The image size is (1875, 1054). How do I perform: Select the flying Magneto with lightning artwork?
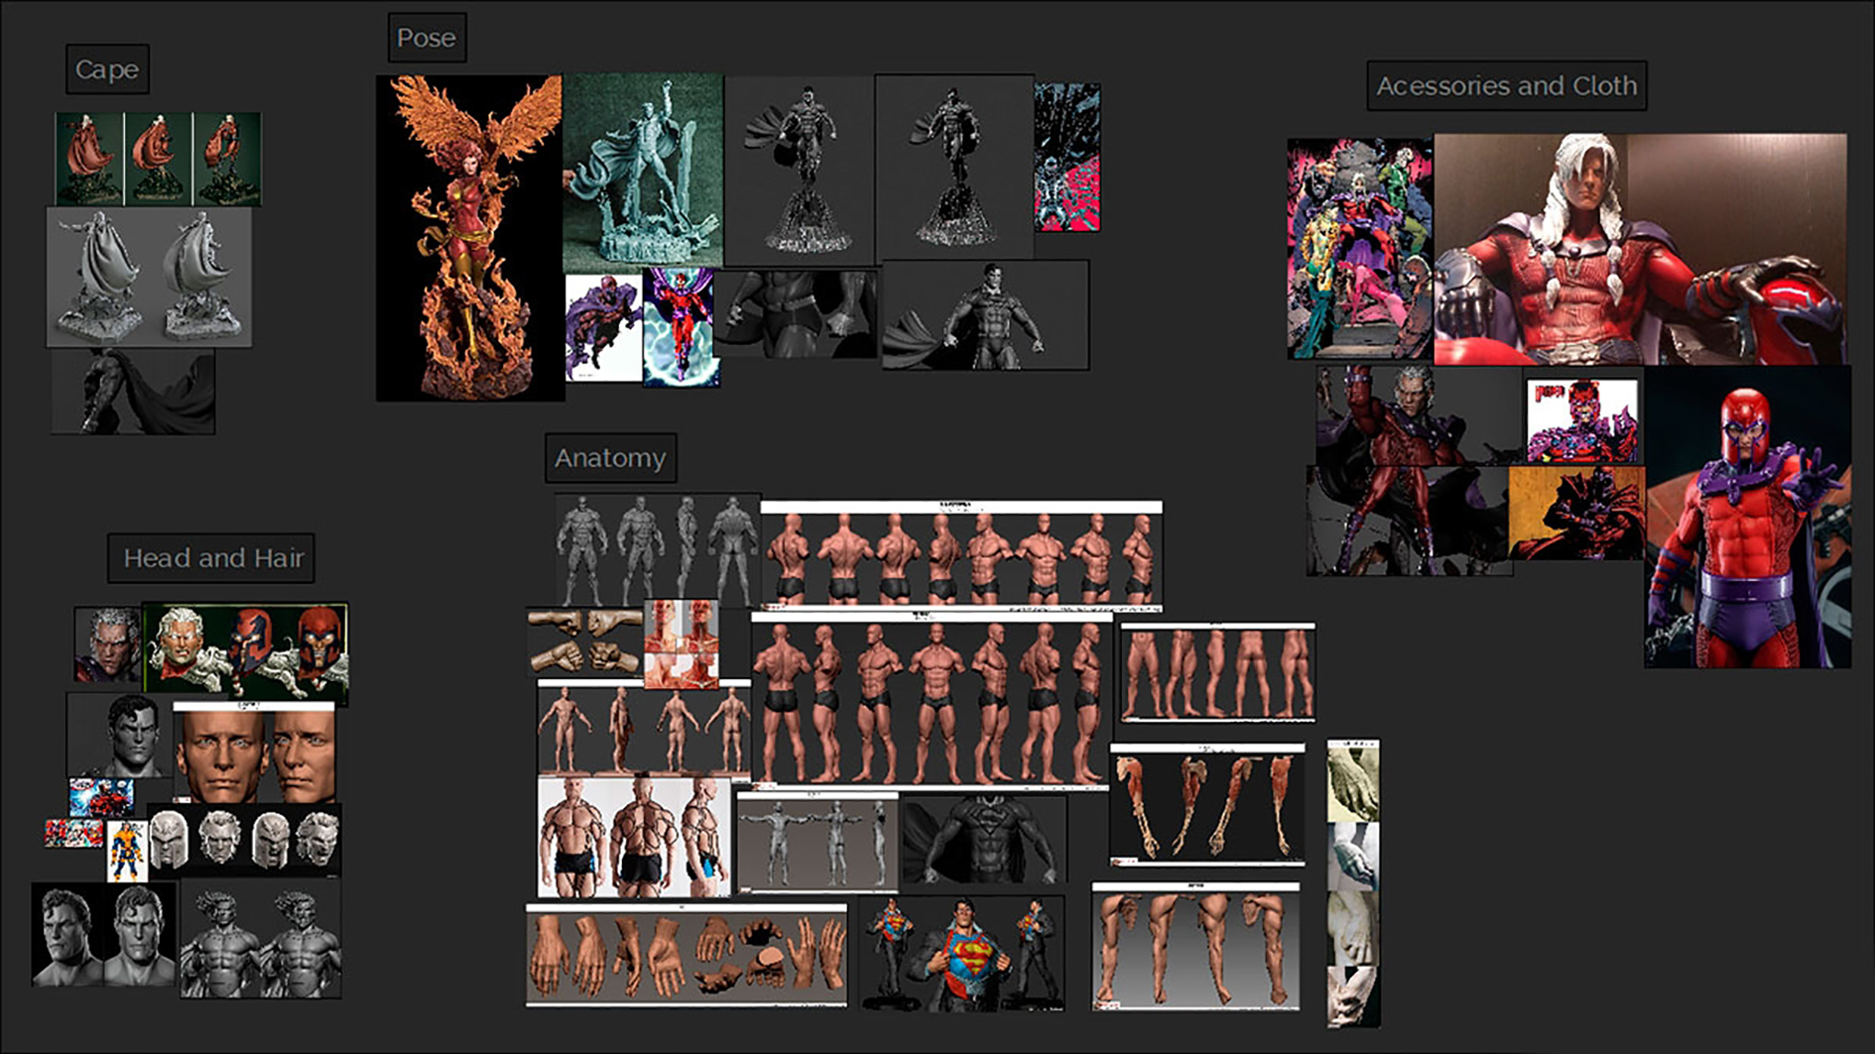pos(681,327)
